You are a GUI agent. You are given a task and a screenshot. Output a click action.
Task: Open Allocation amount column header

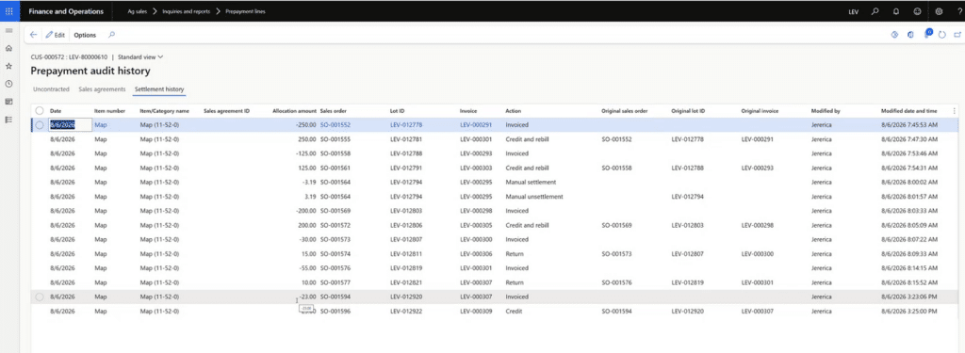(294, 111)
